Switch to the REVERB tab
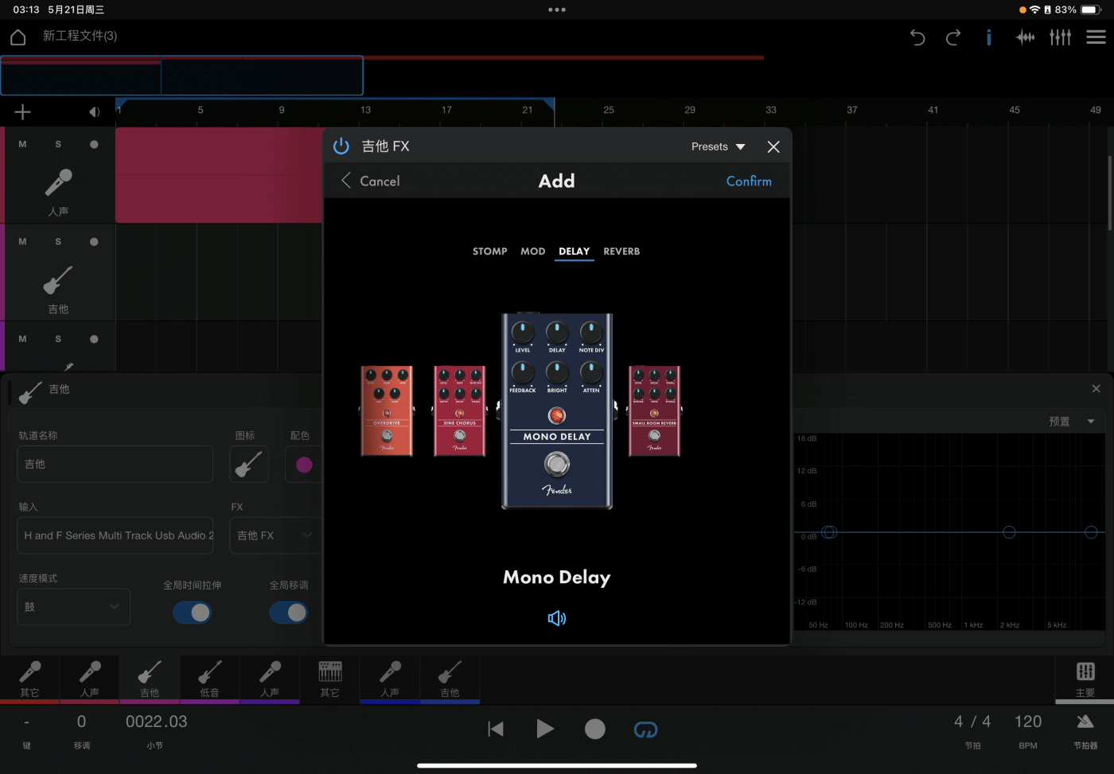Viewport: 1114px width, 774px height. click(x=621, y=251)
